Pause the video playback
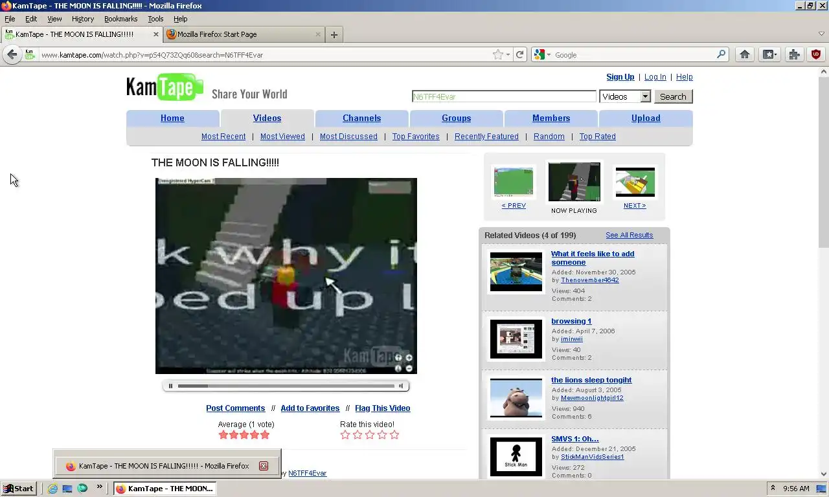The image size is (829, 497). [170, 386]
